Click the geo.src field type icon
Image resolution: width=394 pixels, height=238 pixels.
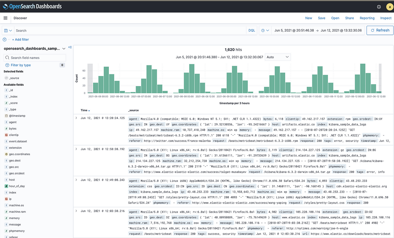pos(6,167)
